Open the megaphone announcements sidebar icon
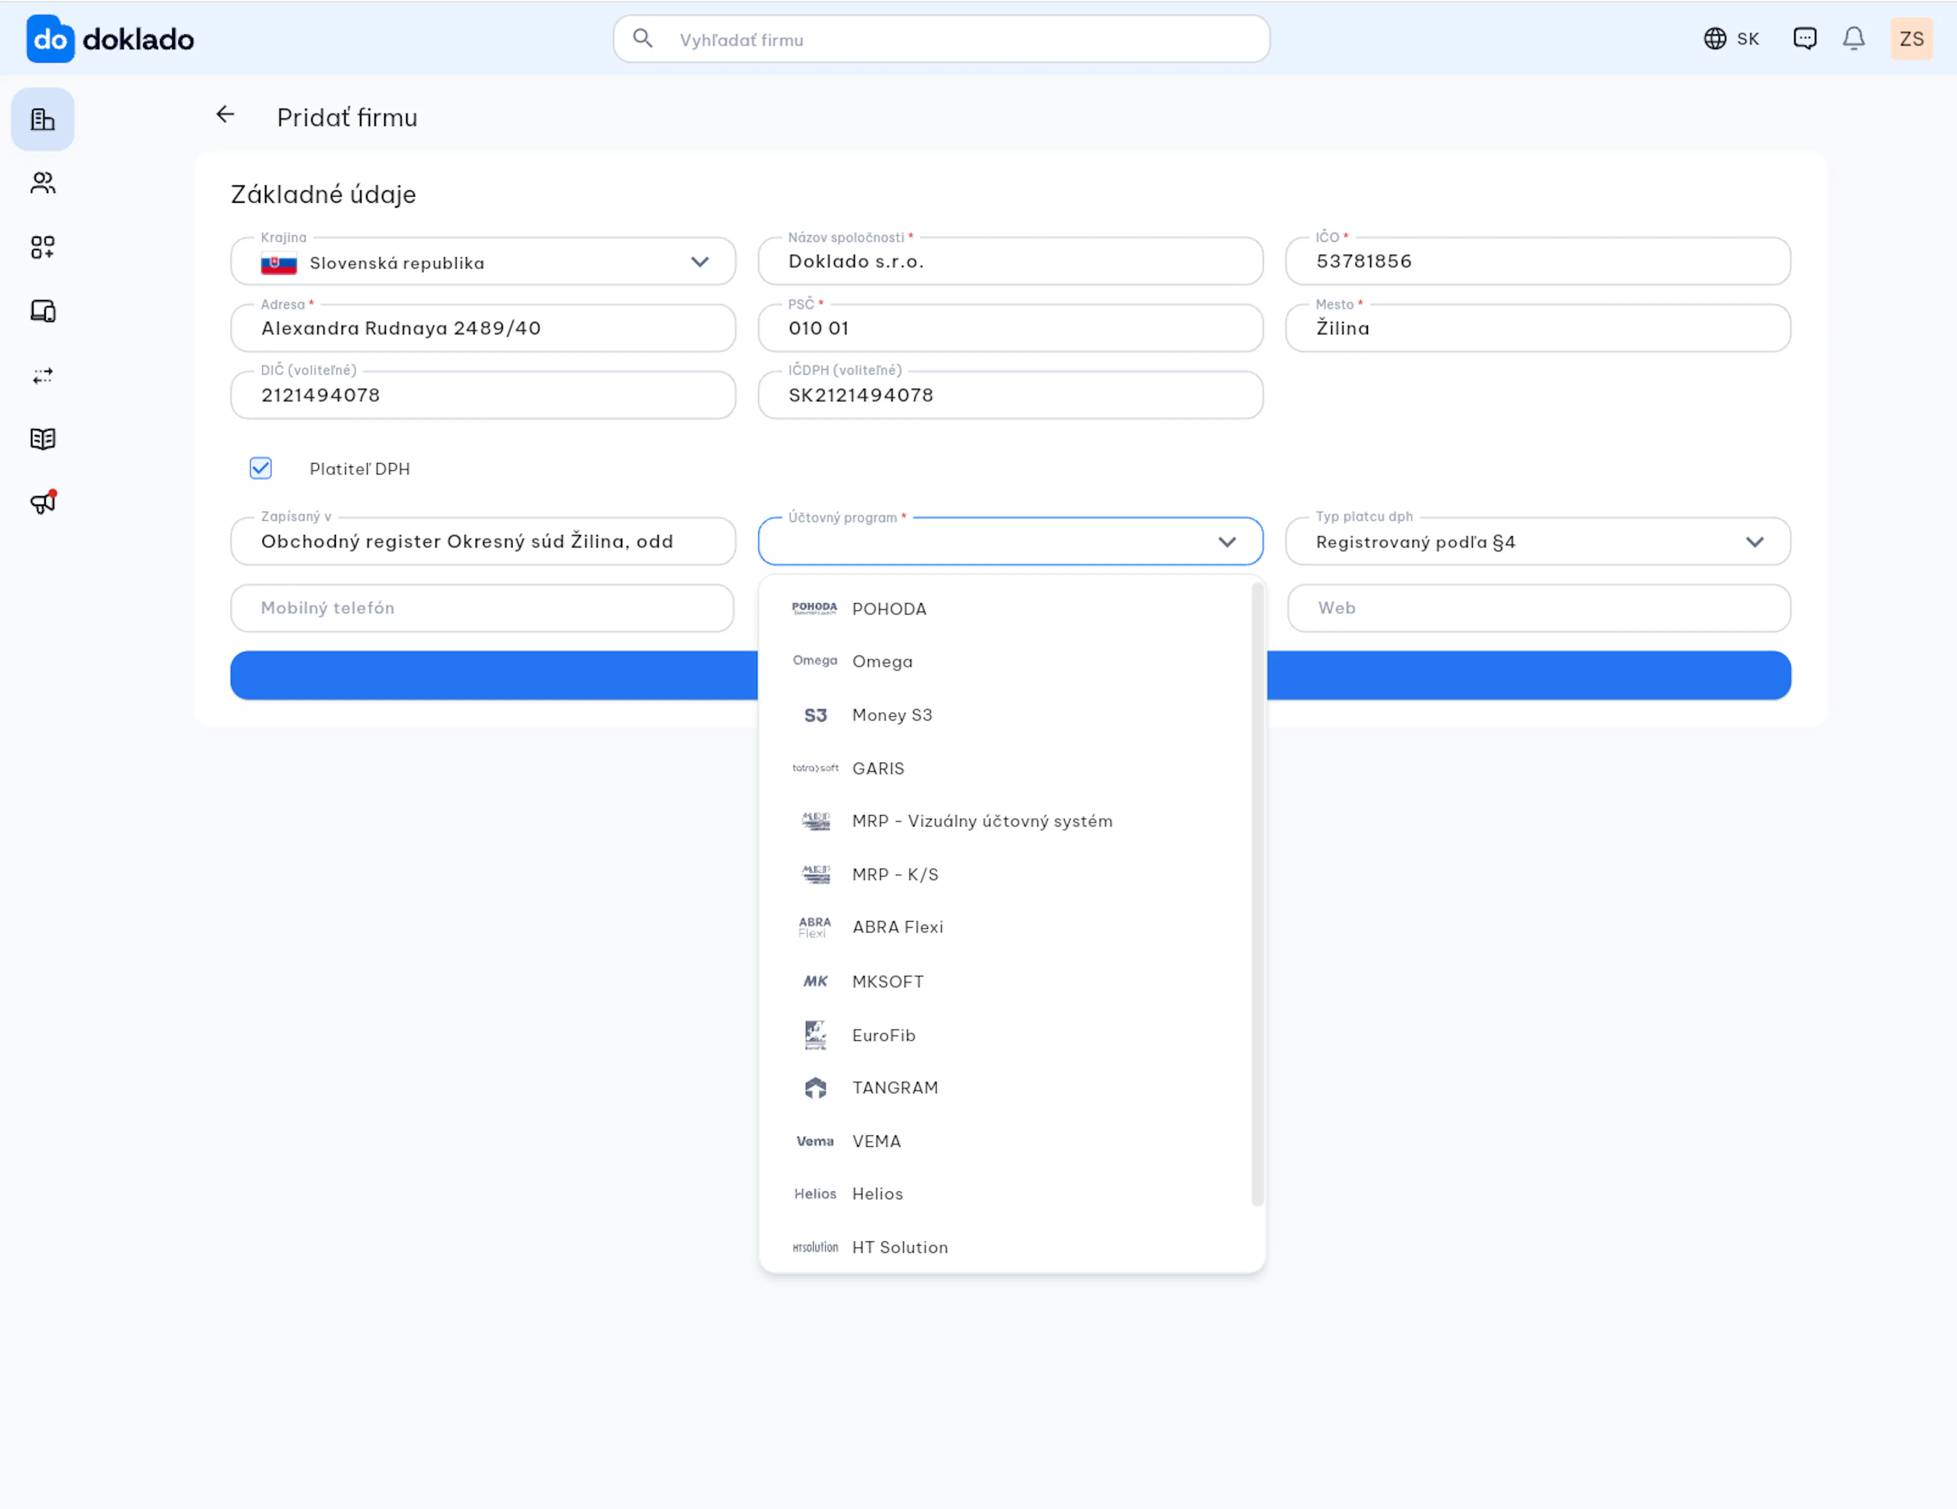Image resolution: width=1957 pixels, height=1509 pixels. click(x=42, y=501)
